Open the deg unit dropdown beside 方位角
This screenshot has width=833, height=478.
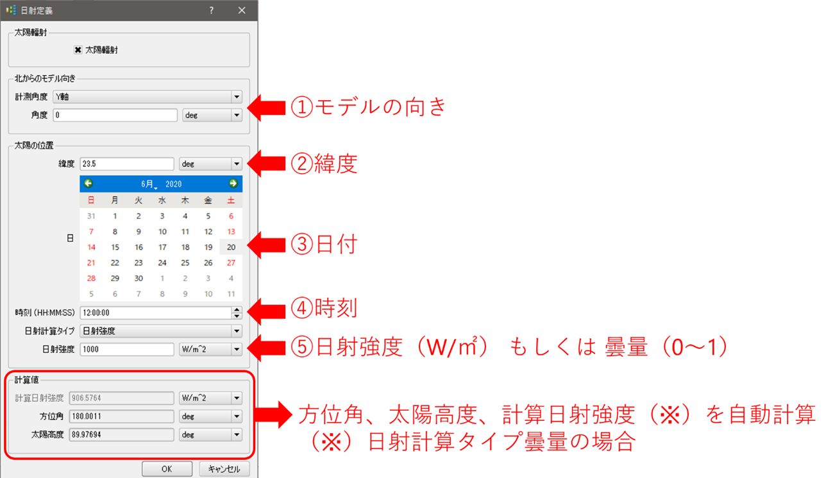237,415
